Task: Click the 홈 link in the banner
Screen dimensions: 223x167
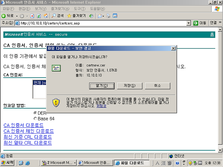Action: (x=212, y=34)
